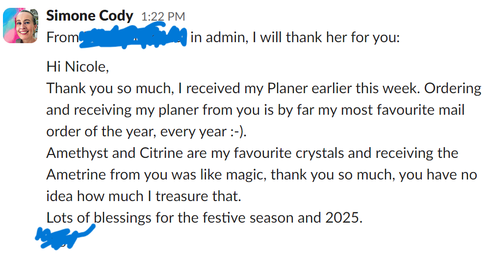Click the 1:22 PM message timestamp

point(162,16)
